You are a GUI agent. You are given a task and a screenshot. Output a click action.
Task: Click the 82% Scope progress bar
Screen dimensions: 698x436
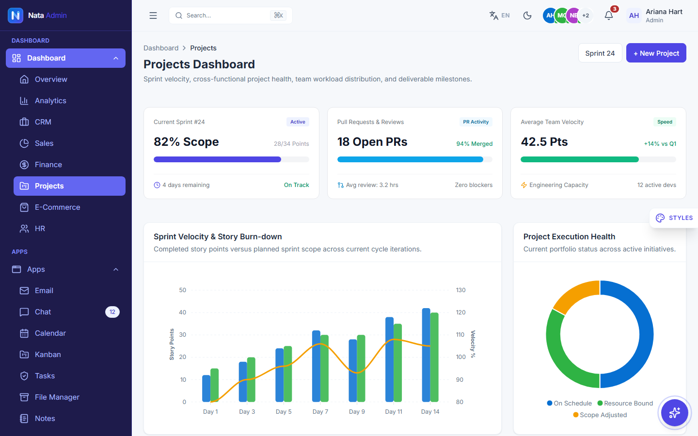pos(231,159)
